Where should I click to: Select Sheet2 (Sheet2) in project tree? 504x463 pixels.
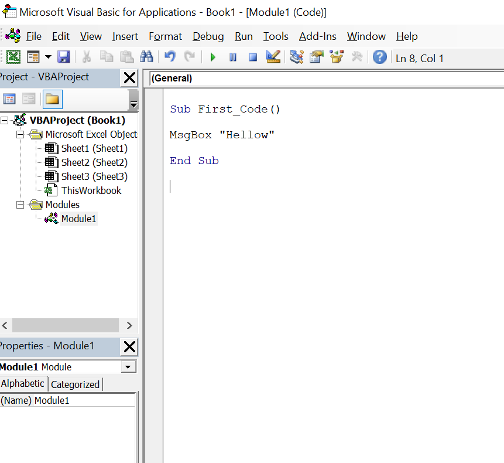tap(94, 162)
